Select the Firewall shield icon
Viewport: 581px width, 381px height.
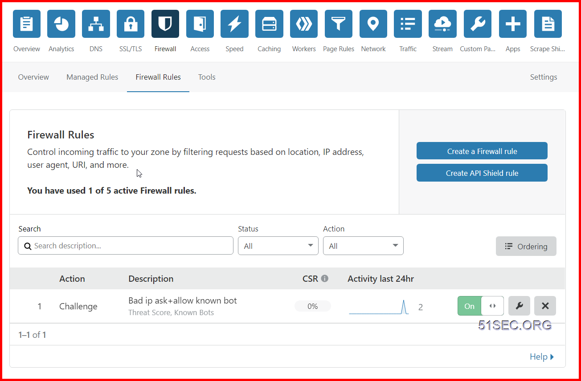(x=165, y=24)
